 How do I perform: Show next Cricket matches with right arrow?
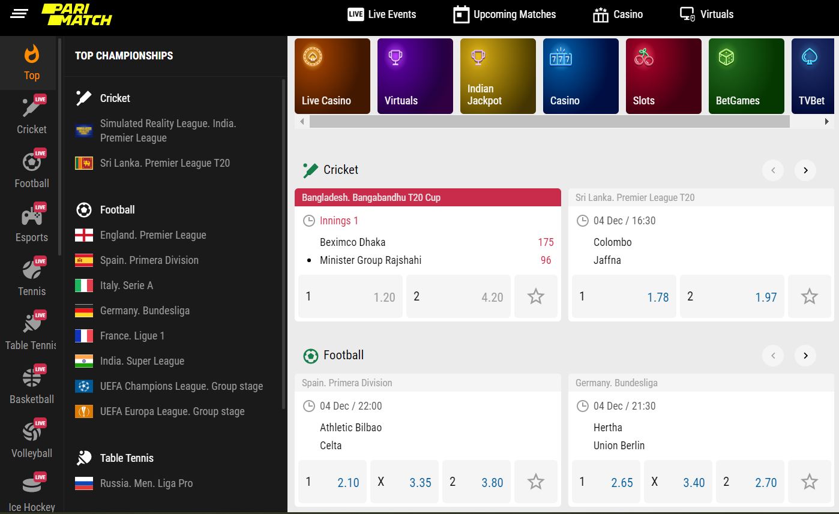[x=805, y=170]
